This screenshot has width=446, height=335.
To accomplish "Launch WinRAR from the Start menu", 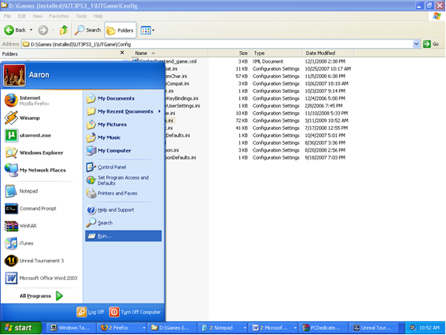I will coord(21,226).
